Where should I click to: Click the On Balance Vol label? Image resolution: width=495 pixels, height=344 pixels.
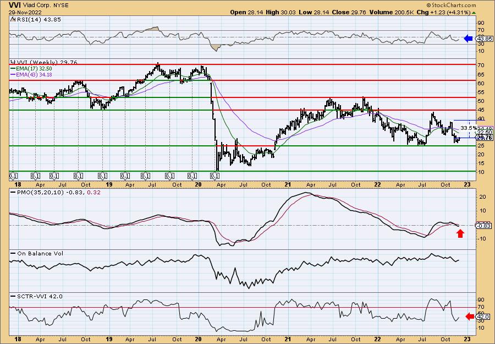tap(37, 253)
